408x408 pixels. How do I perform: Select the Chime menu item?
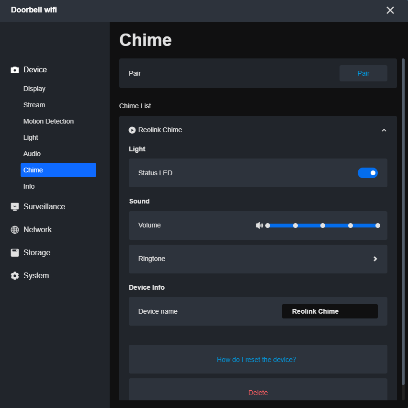point(58,170)
